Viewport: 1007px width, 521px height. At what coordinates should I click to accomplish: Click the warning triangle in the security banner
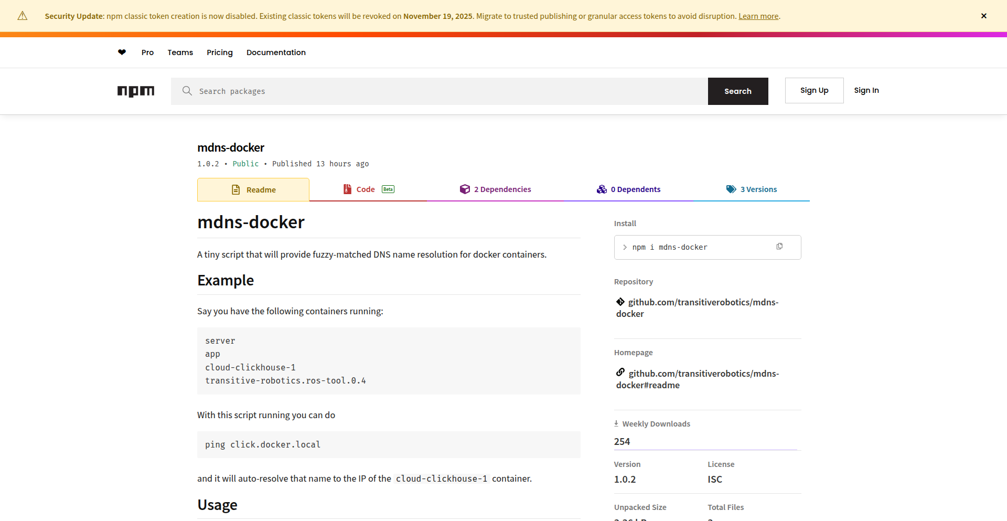(22, 16)
